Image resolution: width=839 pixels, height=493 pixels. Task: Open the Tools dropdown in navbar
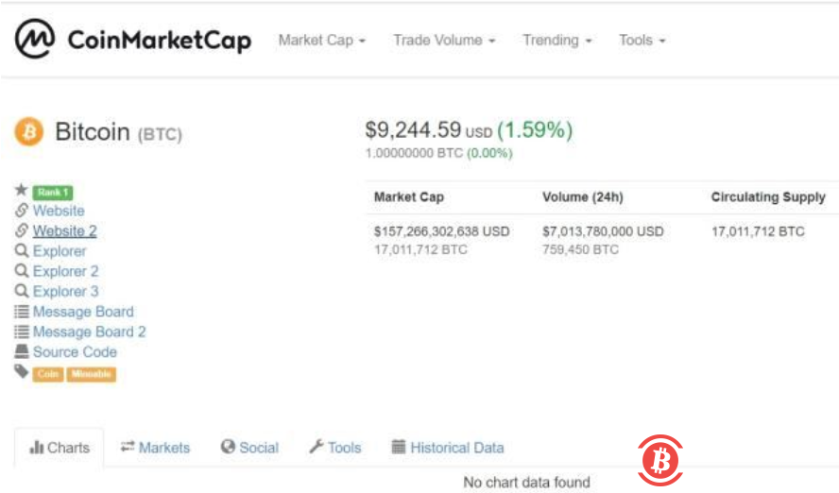coord(642,41)
